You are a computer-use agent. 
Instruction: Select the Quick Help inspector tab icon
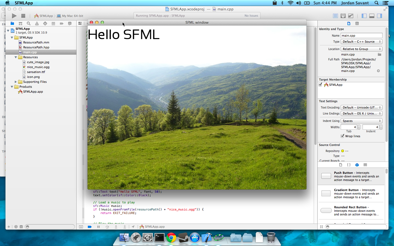coord(357,24)
